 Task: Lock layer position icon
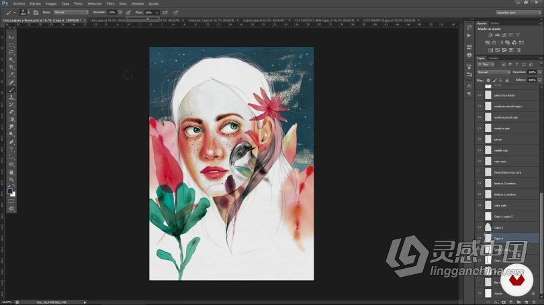(500, 80)
